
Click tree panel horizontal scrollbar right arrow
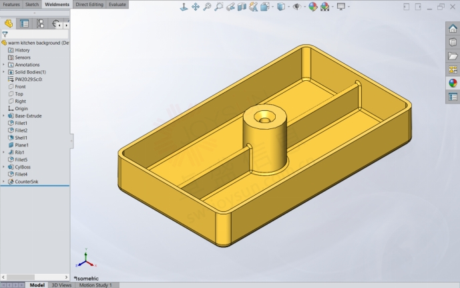point(66,277)
